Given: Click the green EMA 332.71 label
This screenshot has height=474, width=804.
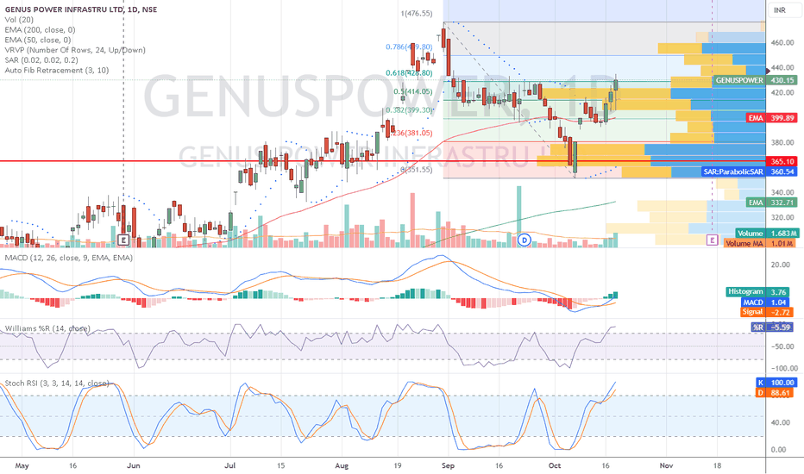Looking at the screenshot, I should tap(772, 203).
